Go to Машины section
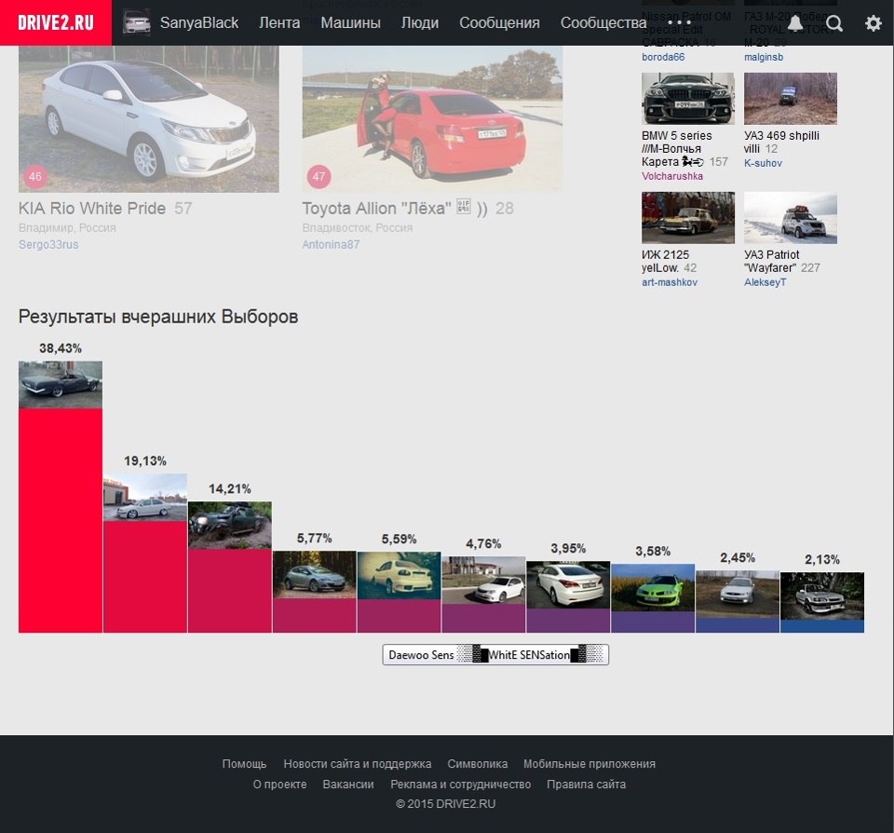This screenshot has width=894, height=833. click(x=351, y=22)
